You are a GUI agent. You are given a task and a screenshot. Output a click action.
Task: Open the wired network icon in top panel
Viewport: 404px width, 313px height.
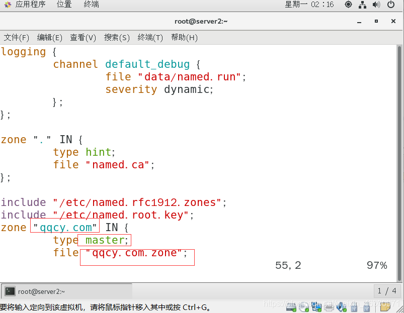click(x=362, y=5)
